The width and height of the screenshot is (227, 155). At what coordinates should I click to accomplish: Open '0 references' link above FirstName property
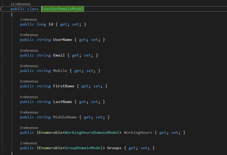click(x=29, y=81)
